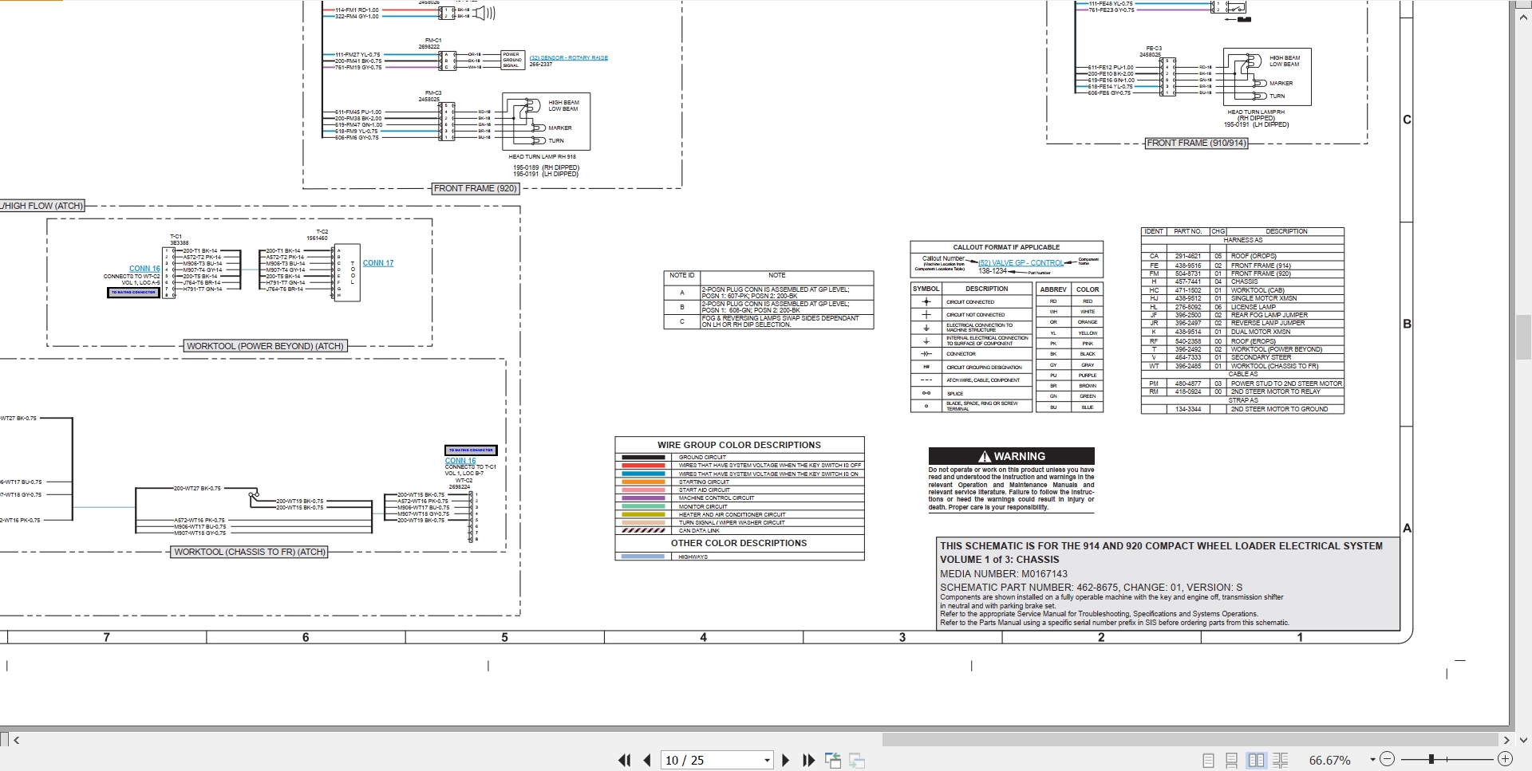Click the WIRE GROUP COLOR DESCRIPTIONS heading
Image resolution: width=1532 pixels, height=771 pixels.
pyautogui.click(x=739, y=445)
